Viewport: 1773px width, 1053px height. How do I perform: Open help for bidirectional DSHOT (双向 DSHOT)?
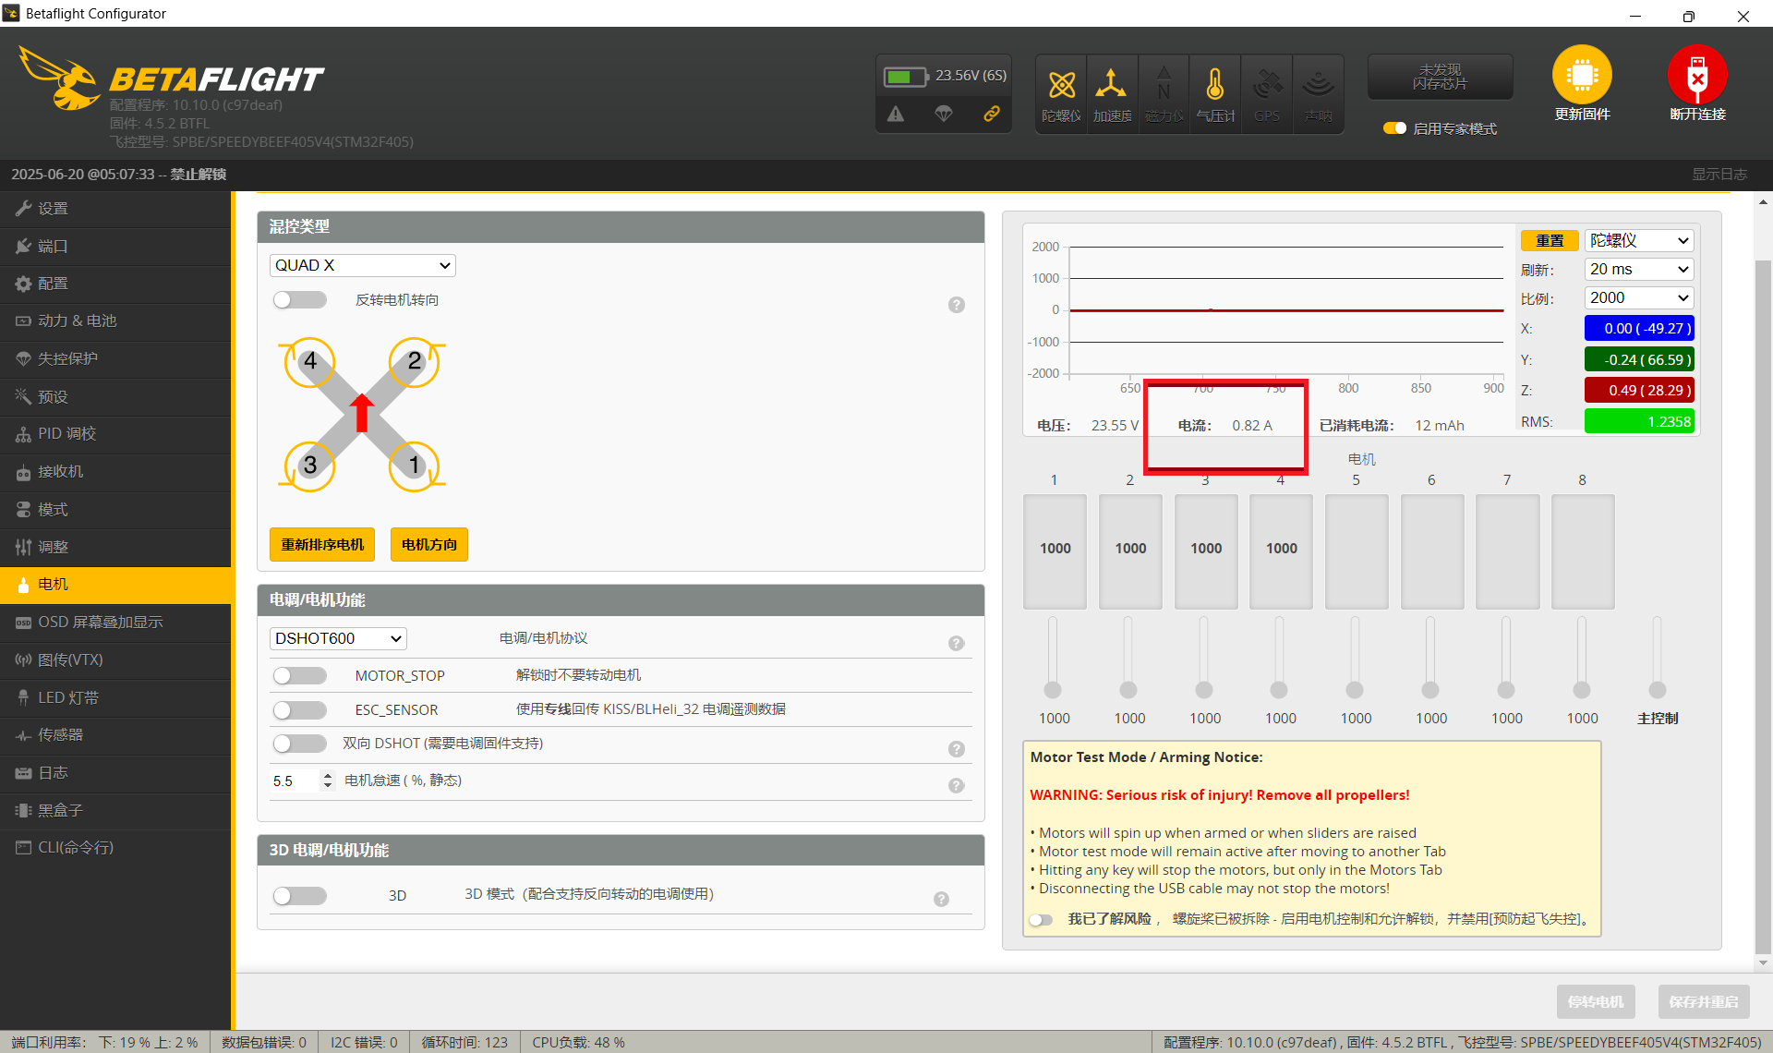click(957, 748)
